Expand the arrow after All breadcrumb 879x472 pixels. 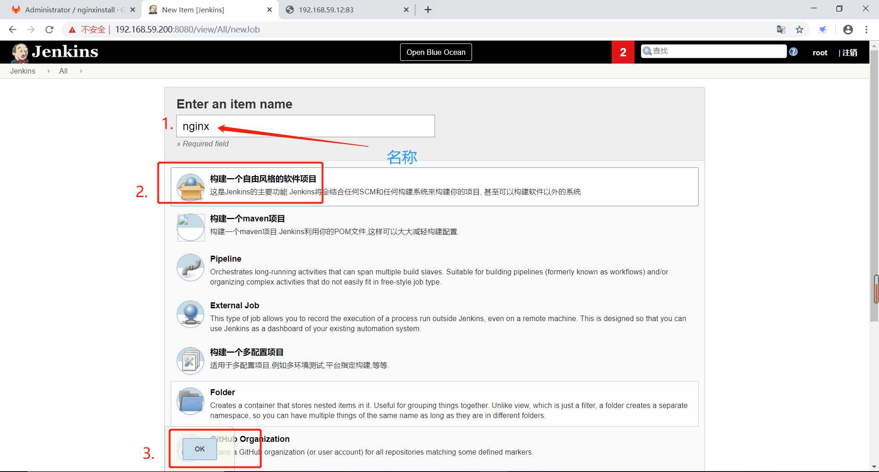click(x=81, y=71)
